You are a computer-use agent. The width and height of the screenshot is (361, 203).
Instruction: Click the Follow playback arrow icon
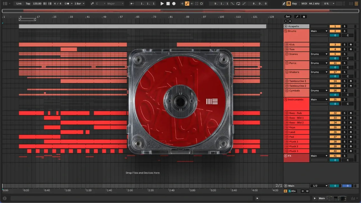click(131, 4)
